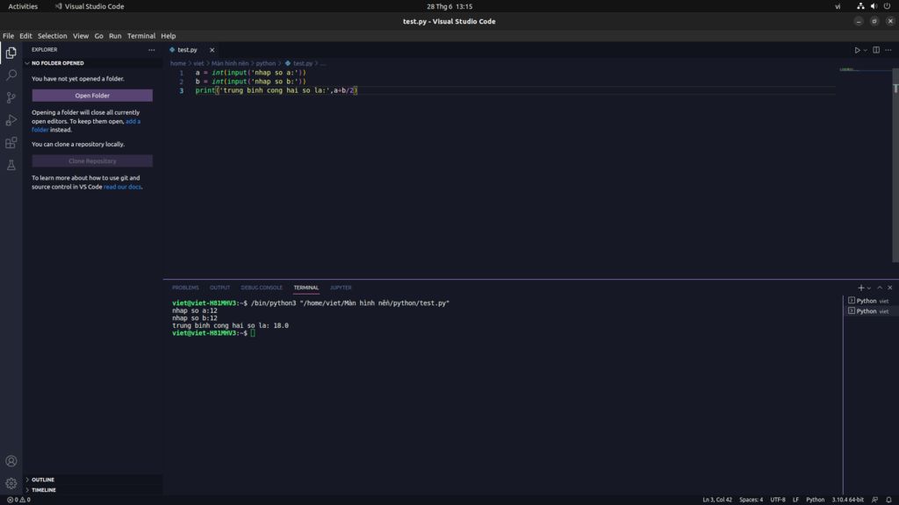Image resolution: width=899 pixels, height=505 pixels.
Task: Create a new terminal with plus icon
Action: [860, 288]
